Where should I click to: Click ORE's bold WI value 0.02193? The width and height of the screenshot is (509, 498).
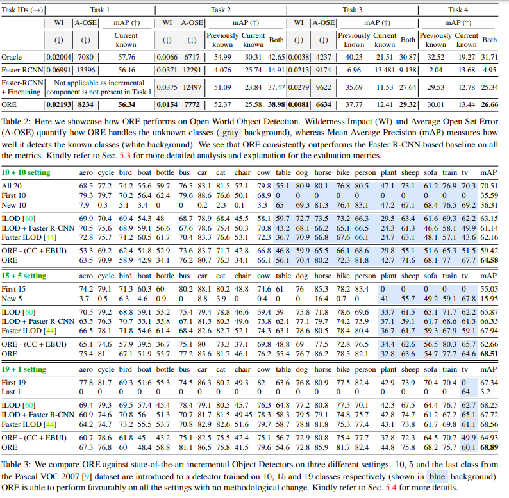pyautogui.click(x=59, y=105)
